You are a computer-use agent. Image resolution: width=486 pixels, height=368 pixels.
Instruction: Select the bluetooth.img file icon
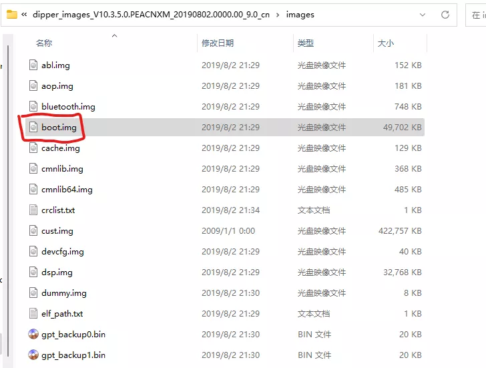33,106
